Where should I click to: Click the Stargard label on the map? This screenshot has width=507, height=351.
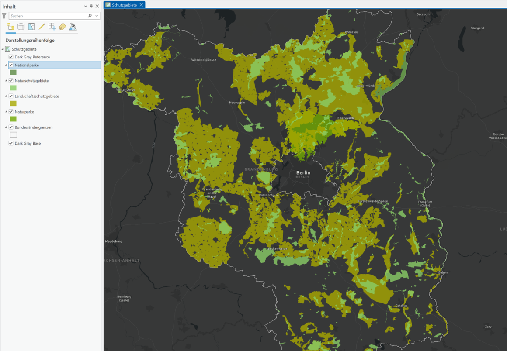click(477, 28)
